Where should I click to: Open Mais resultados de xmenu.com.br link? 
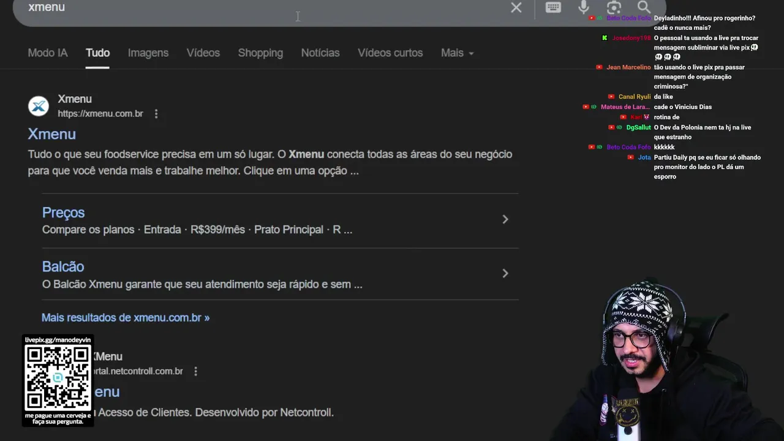coord(126,317)
